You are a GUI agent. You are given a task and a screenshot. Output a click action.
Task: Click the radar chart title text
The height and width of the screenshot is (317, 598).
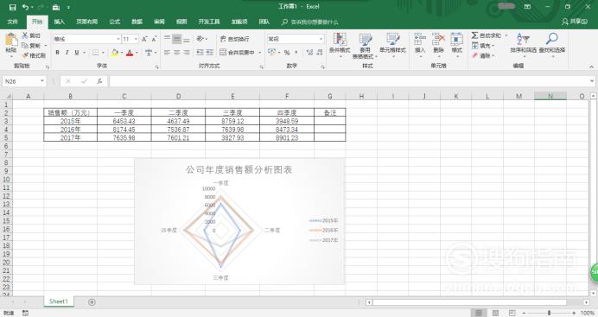click(x=239, y=170)
